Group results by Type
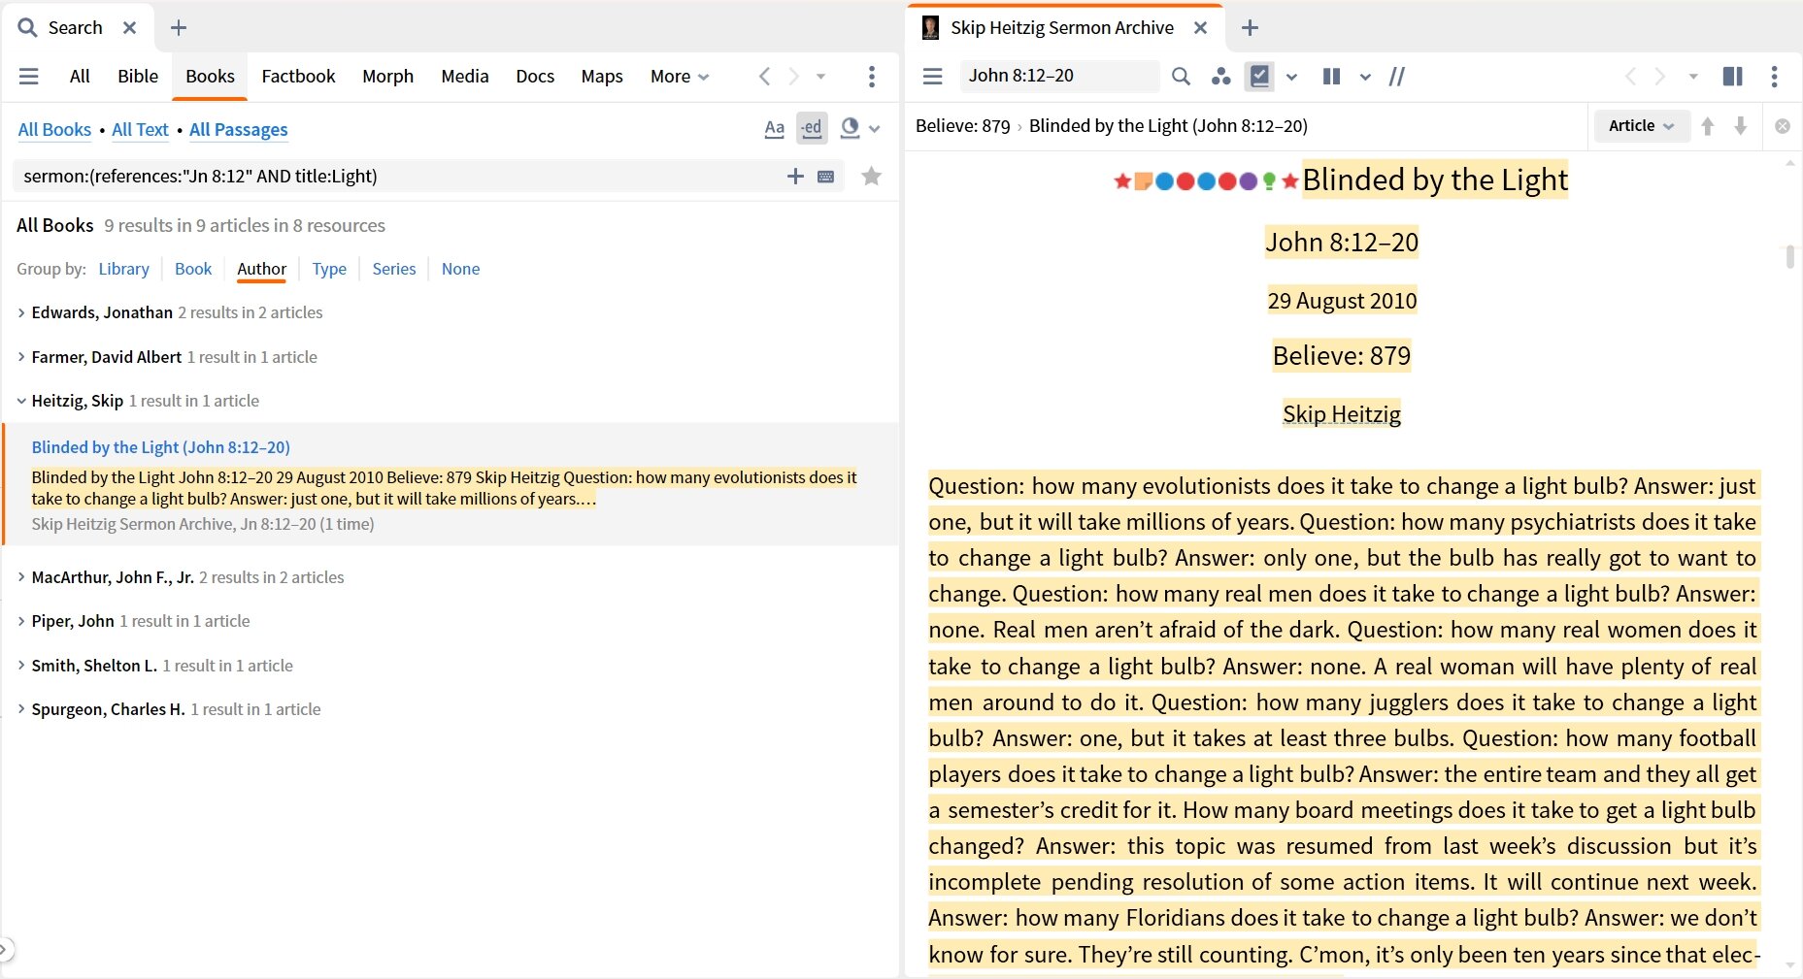 click(x=329, y=269)
